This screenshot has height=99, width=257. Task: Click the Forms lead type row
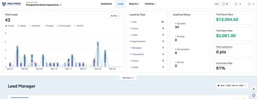click(147, 28)
